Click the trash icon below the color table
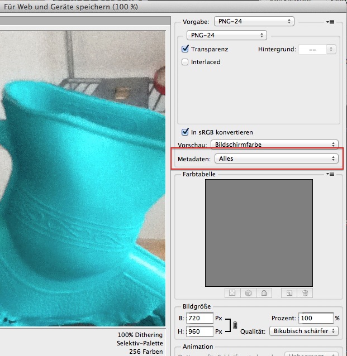 [306, 293]
